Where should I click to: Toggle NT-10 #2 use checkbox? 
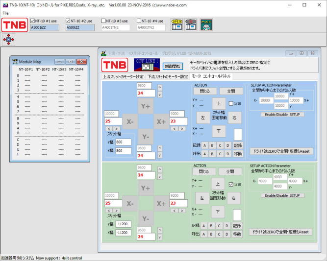tap(68, 21)
